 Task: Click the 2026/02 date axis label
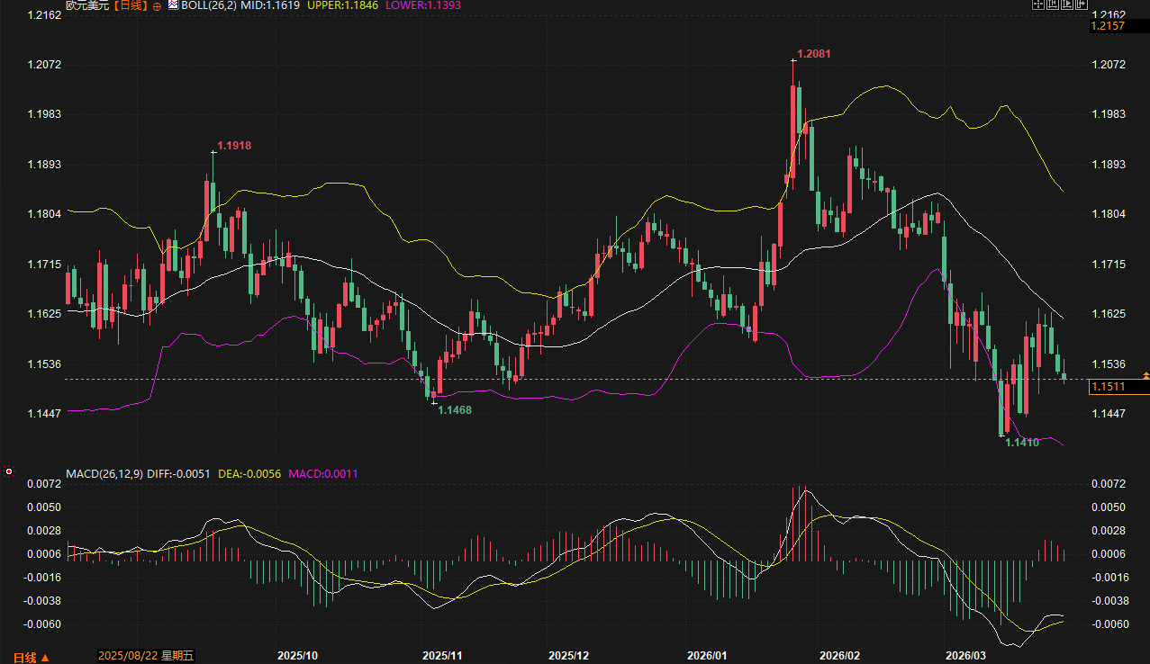(x=840, y=656)
